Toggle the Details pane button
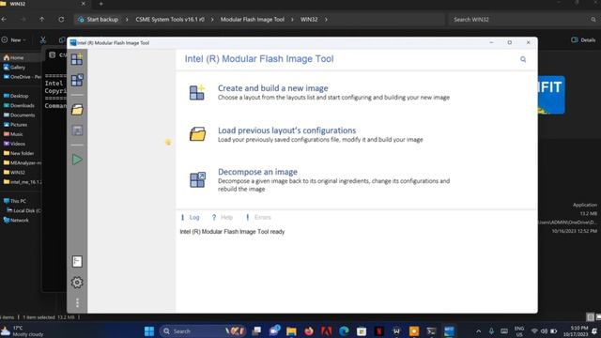Image resolution: width=601 pixels, height=338 pixels. 583,39
